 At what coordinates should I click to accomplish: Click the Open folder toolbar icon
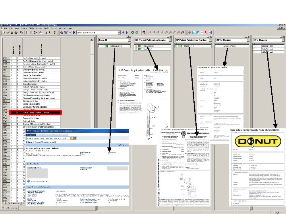pyautogui.click(x=8, y=32)
